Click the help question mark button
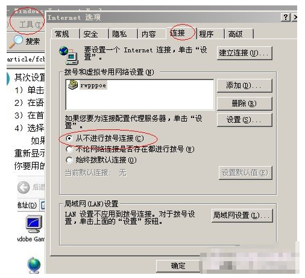305x278 pixels. pyautogui.click(x=286, y=17)
